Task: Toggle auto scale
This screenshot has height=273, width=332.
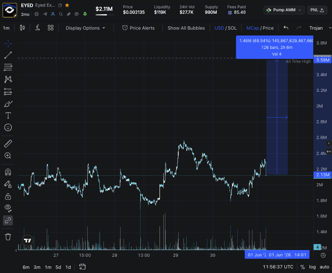Action: 324,267
